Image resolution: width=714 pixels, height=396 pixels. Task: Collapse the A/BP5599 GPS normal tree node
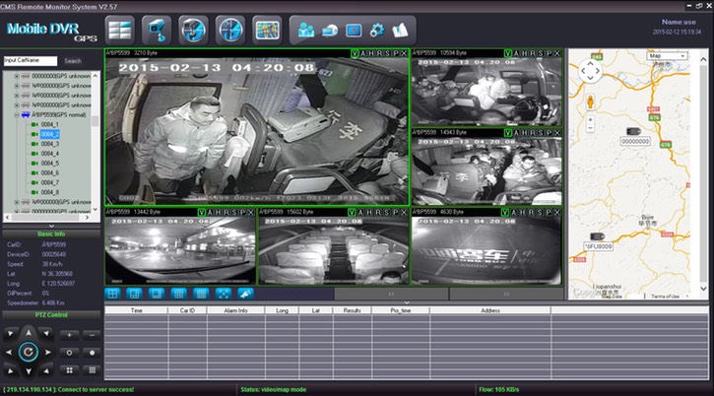pos(16,114)
